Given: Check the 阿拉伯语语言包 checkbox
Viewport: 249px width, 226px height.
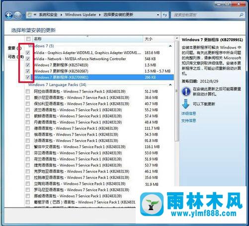Looking at the screenshot, I should [28, 91].
